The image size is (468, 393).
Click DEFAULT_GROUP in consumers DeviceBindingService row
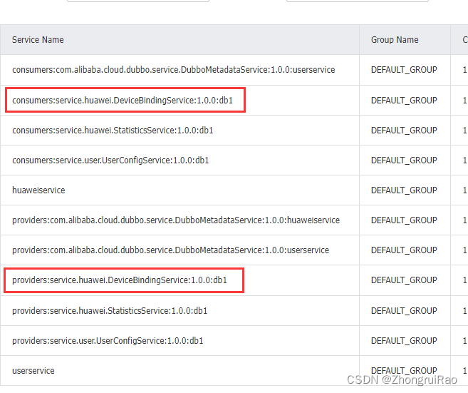[x=404, y=100]
